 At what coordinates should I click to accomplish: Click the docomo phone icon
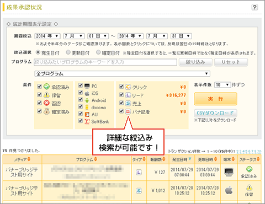[x=87, y=108]
